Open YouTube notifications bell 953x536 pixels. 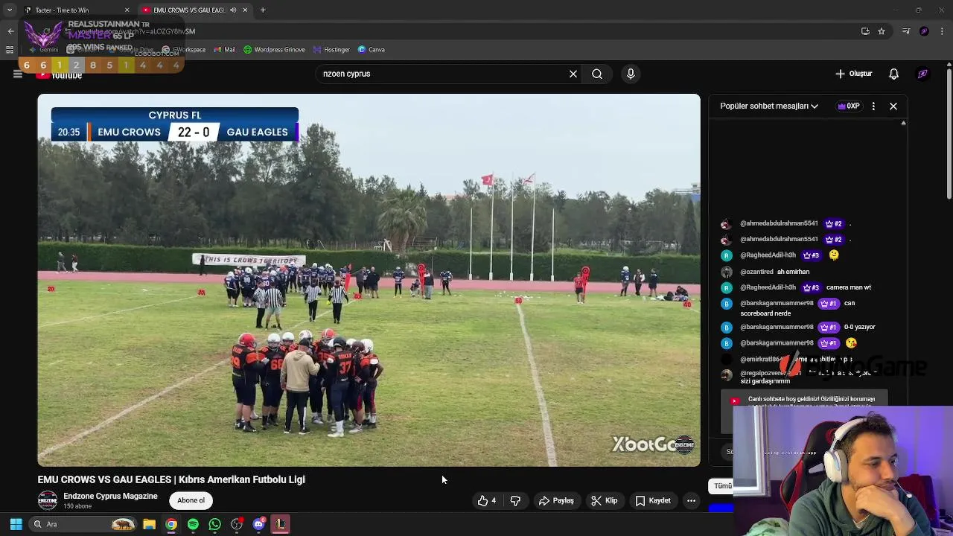894,74
